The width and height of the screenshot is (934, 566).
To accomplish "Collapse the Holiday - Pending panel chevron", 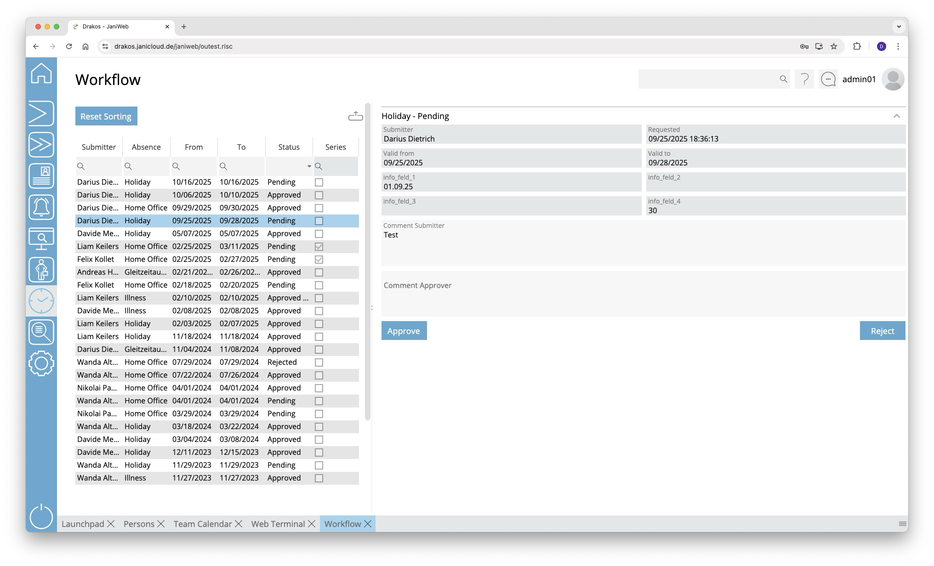I will [896, 116].
